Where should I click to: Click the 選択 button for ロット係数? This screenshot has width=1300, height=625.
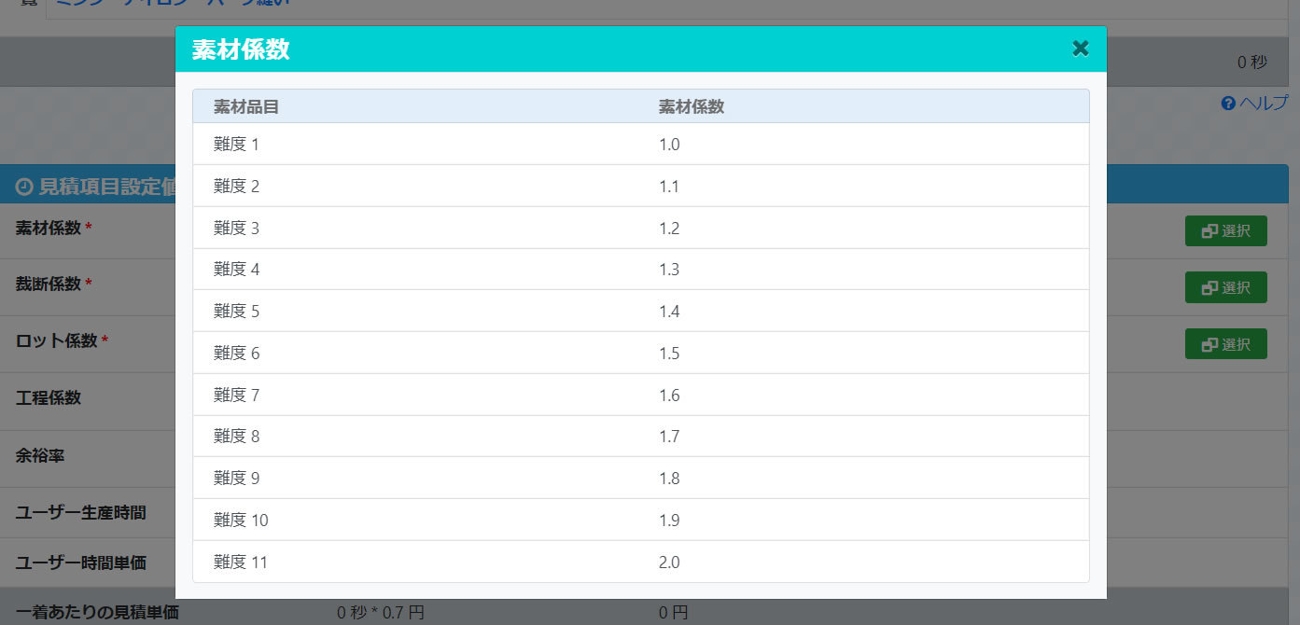point(1225,344)
